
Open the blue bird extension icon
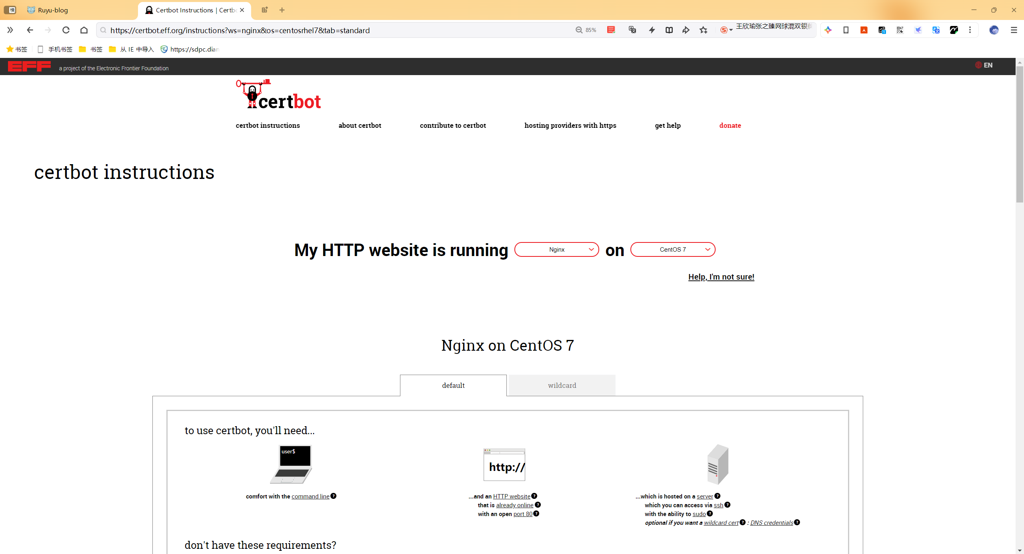918,30
